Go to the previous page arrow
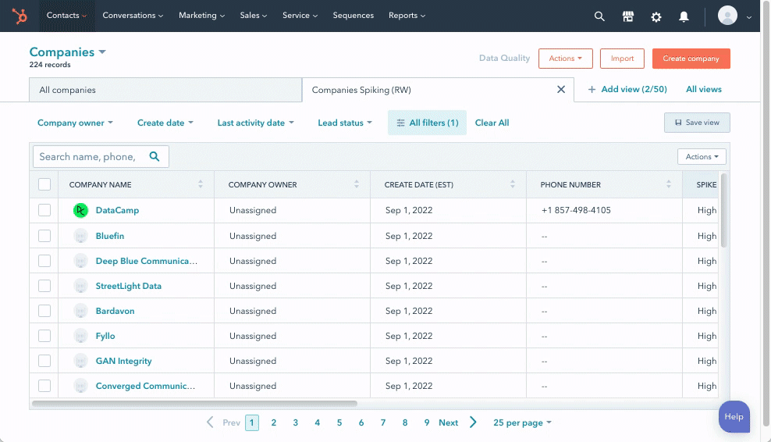Viewport: 771px width, 442px height. [210, 422]
